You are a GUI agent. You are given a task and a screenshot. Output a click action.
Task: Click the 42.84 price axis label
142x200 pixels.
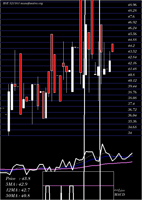[132, 57]
